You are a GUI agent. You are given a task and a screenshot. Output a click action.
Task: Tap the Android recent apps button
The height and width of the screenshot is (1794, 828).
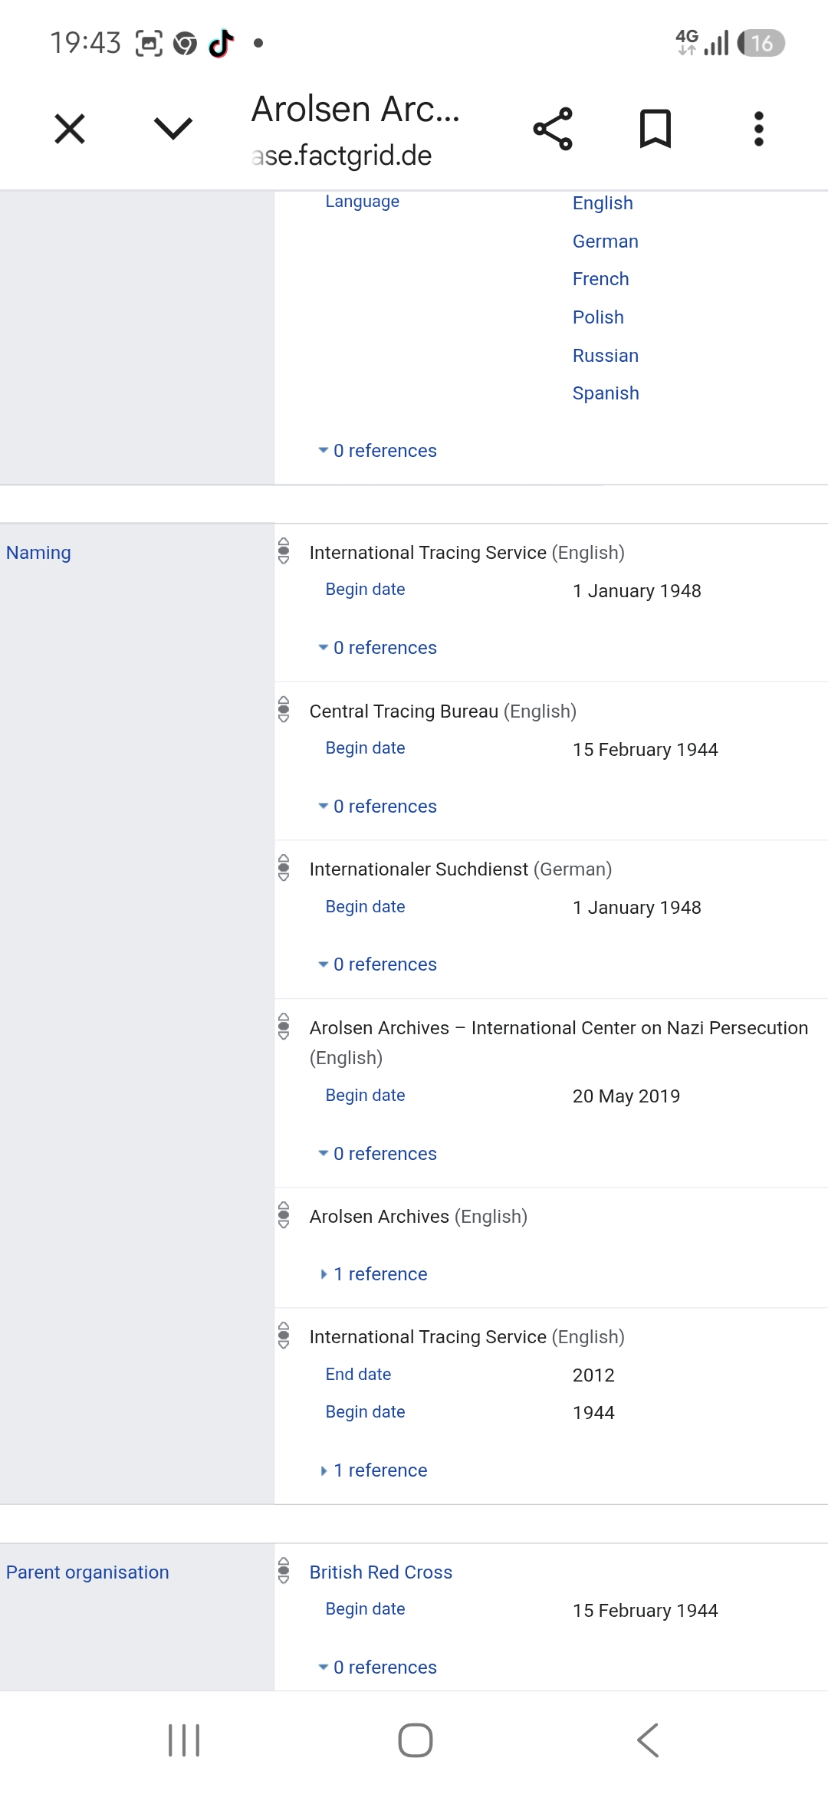pyautogui.click(x=184, y=1740)
